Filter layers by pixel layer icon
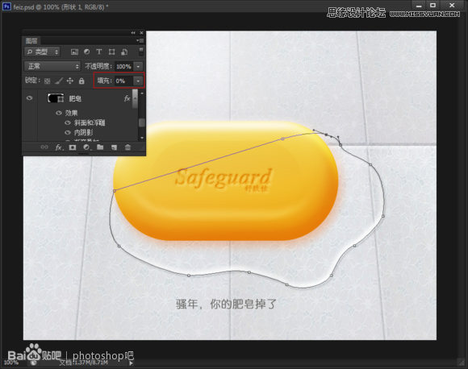The height and width of the screenshot is (369, 468). point(74,52)
